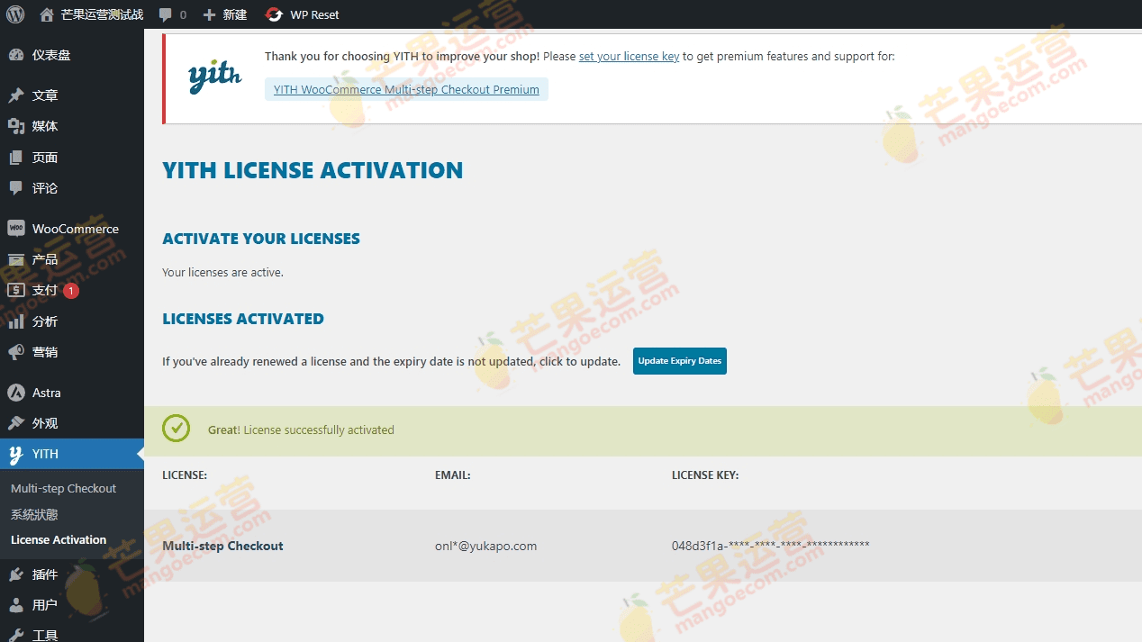This screenshot has height=642, width=1142.
Task: Select License Activation submenu item
Action: point(59,539)
